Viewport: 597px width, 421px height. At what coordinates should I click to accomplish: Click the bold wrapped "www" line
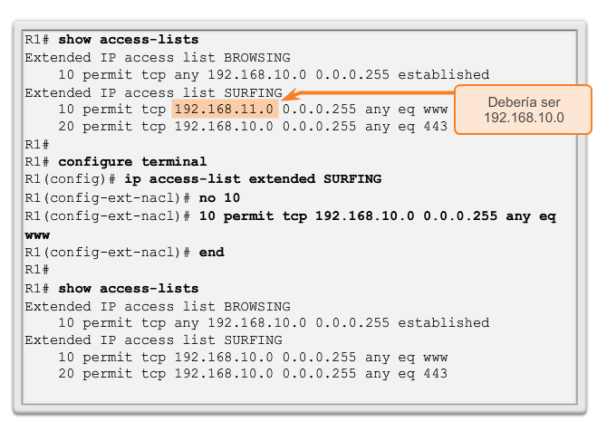pos(38,233)
